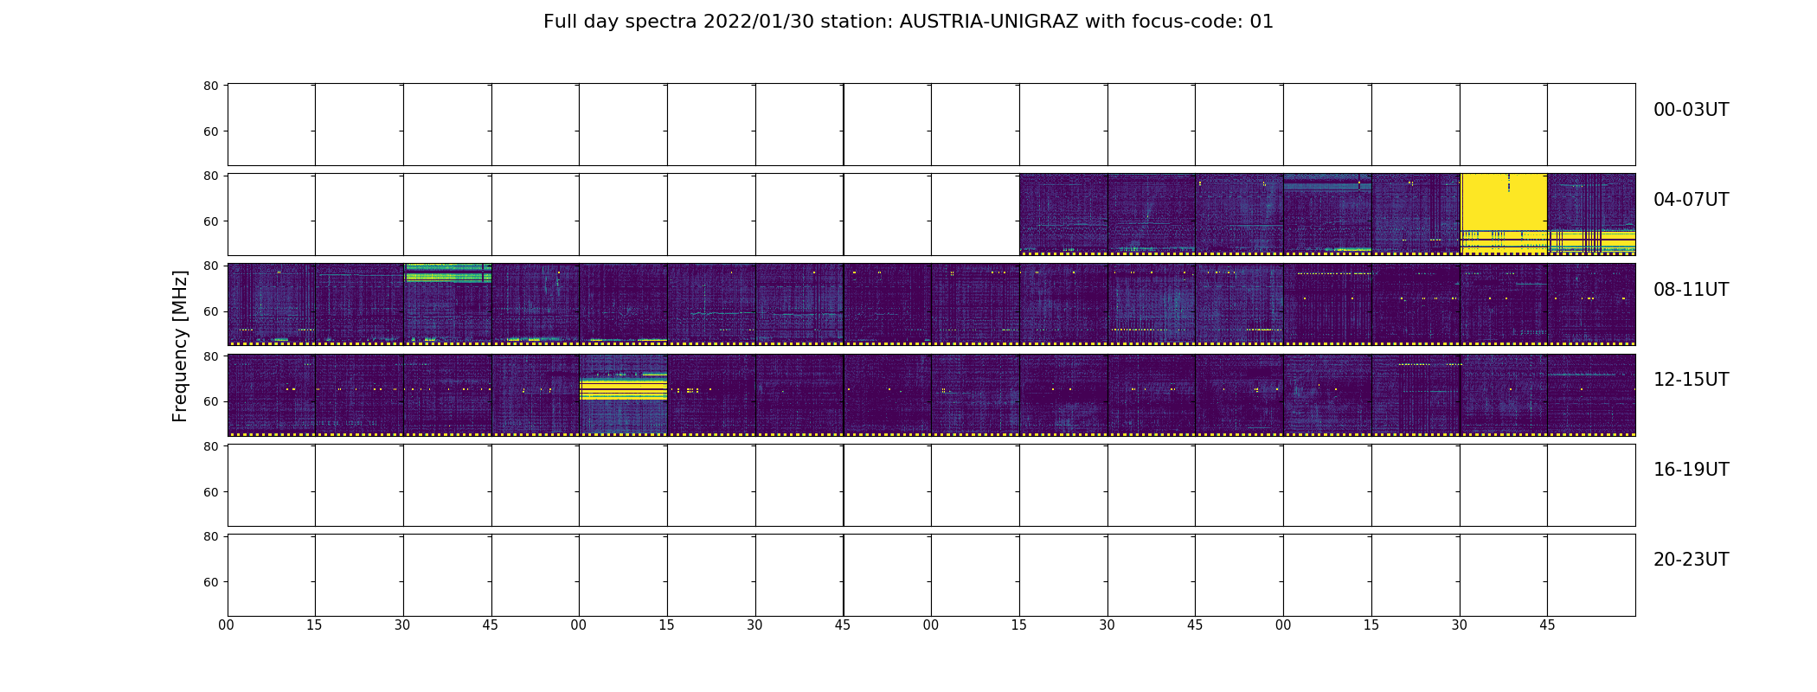
Task: Click the plot title mentioning AUSTRIA-UNIGRAZ
Action: [908, 22]
